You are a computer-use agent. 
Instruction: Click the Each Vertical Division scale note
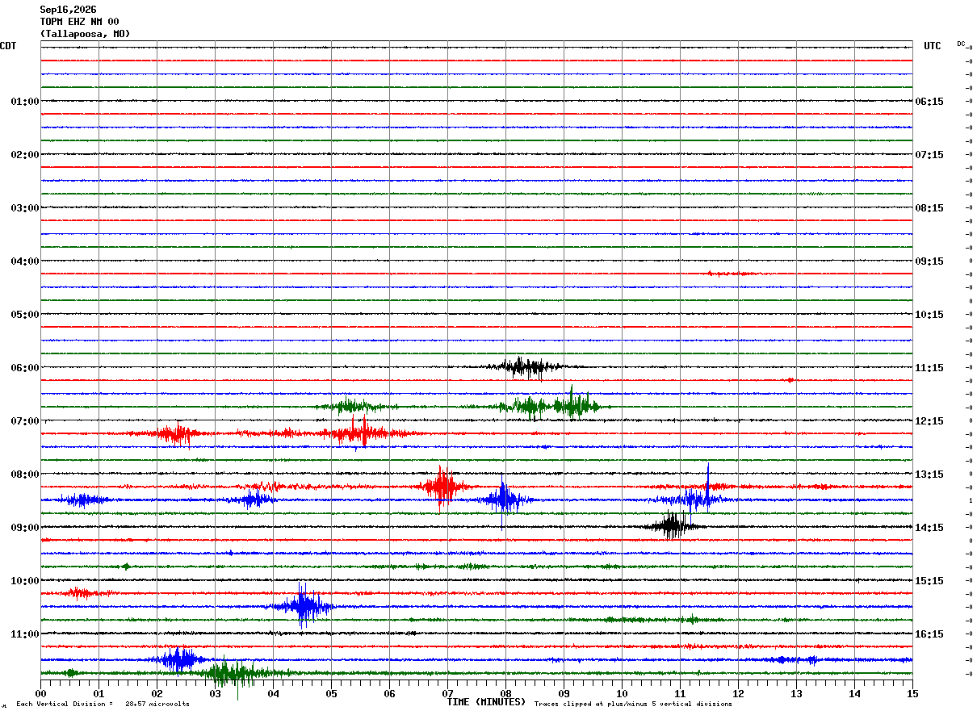[103, 704]
